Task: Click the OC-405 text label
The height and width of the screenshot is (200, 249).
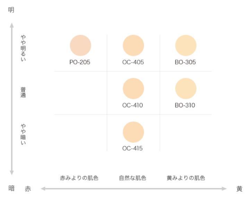Action: tap(133, 62)
